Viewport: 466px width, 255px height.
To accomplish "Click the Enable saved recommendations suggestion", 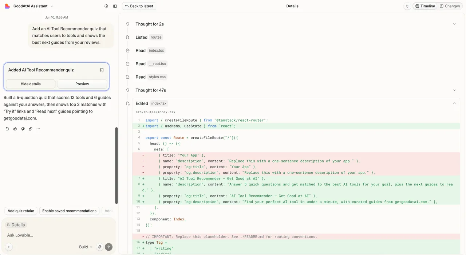I will [x=69, y=211].
